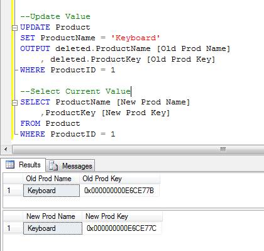Switch to the Messages tab
The height and width of the screenshot is (251, 264).
click(x=70, y=165)
